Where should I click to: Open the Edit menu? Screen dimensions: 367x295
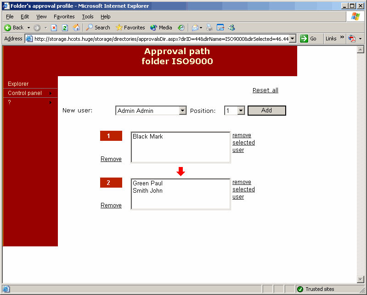(25, 17)
